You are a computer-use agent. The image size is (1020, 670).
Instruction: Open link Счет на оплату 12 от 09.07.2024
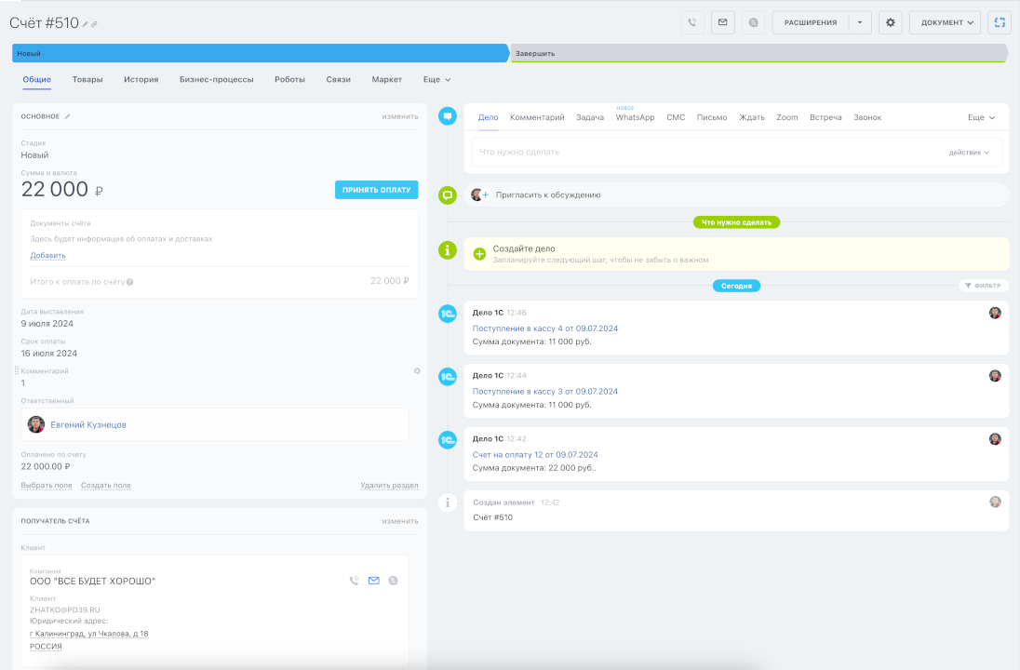(534, 454)
